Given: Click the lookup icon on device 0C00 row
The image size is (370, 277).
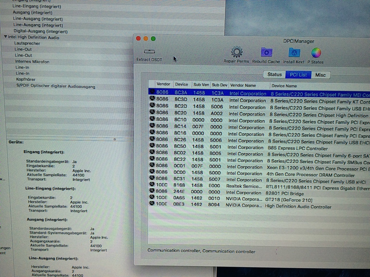Looking at the screenshot, I should (152, 171).
